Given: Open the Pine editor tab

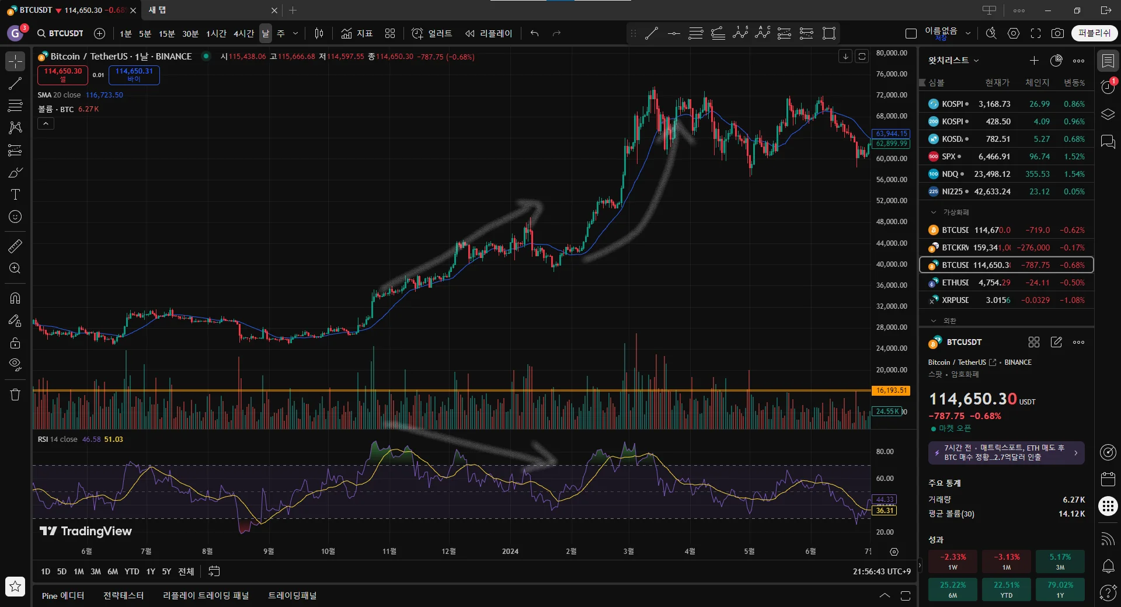Looking at the screenshot, I should point(63,596).
